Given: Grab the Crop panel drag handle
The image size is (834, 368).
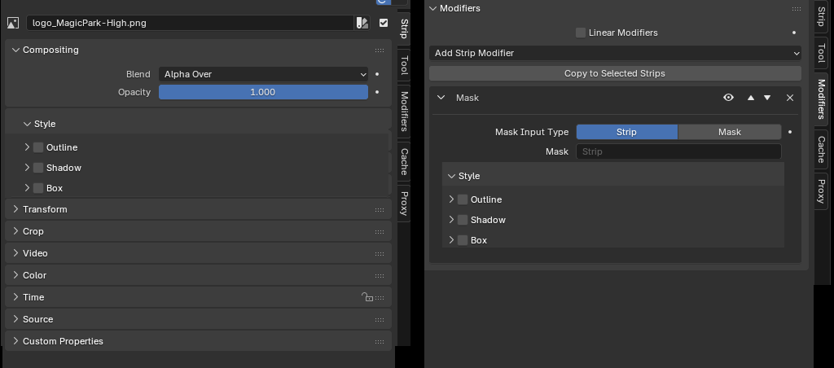Looking at the screenshot, I should click(380, 232).
